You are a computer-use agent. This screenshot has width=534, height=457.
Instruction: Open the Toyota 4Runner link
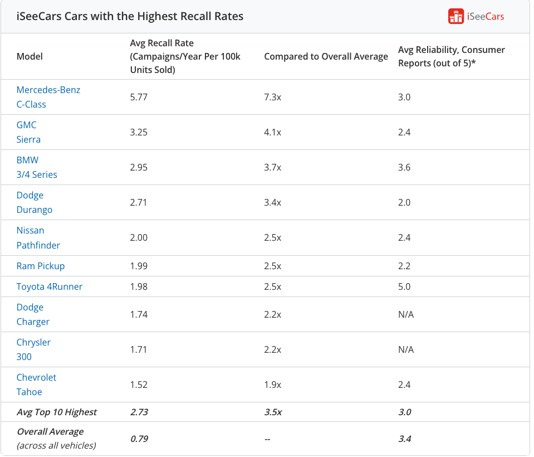pyautogui.click(x=50, y=286)
